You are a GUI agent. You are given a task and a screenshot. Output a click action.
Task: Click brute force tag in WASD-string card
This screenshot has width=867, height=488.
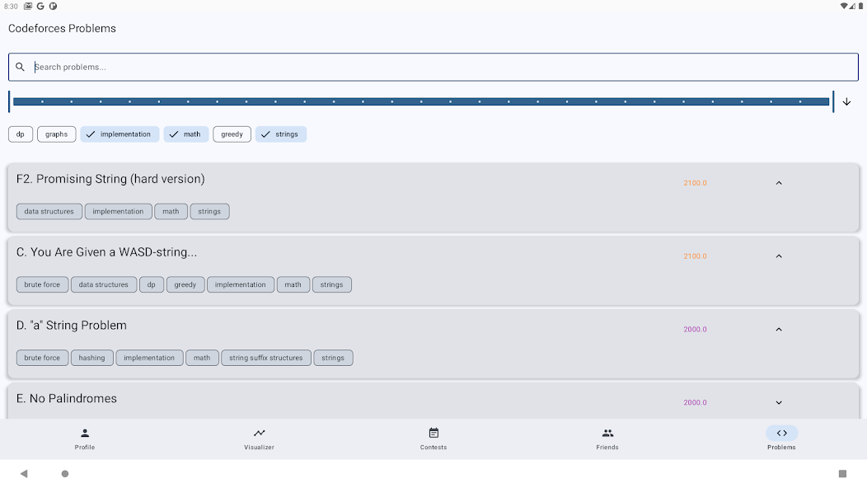(x=42, y=284)
